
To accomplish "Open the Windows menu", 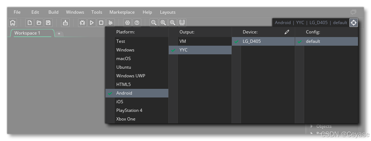I will coord(75,12).
